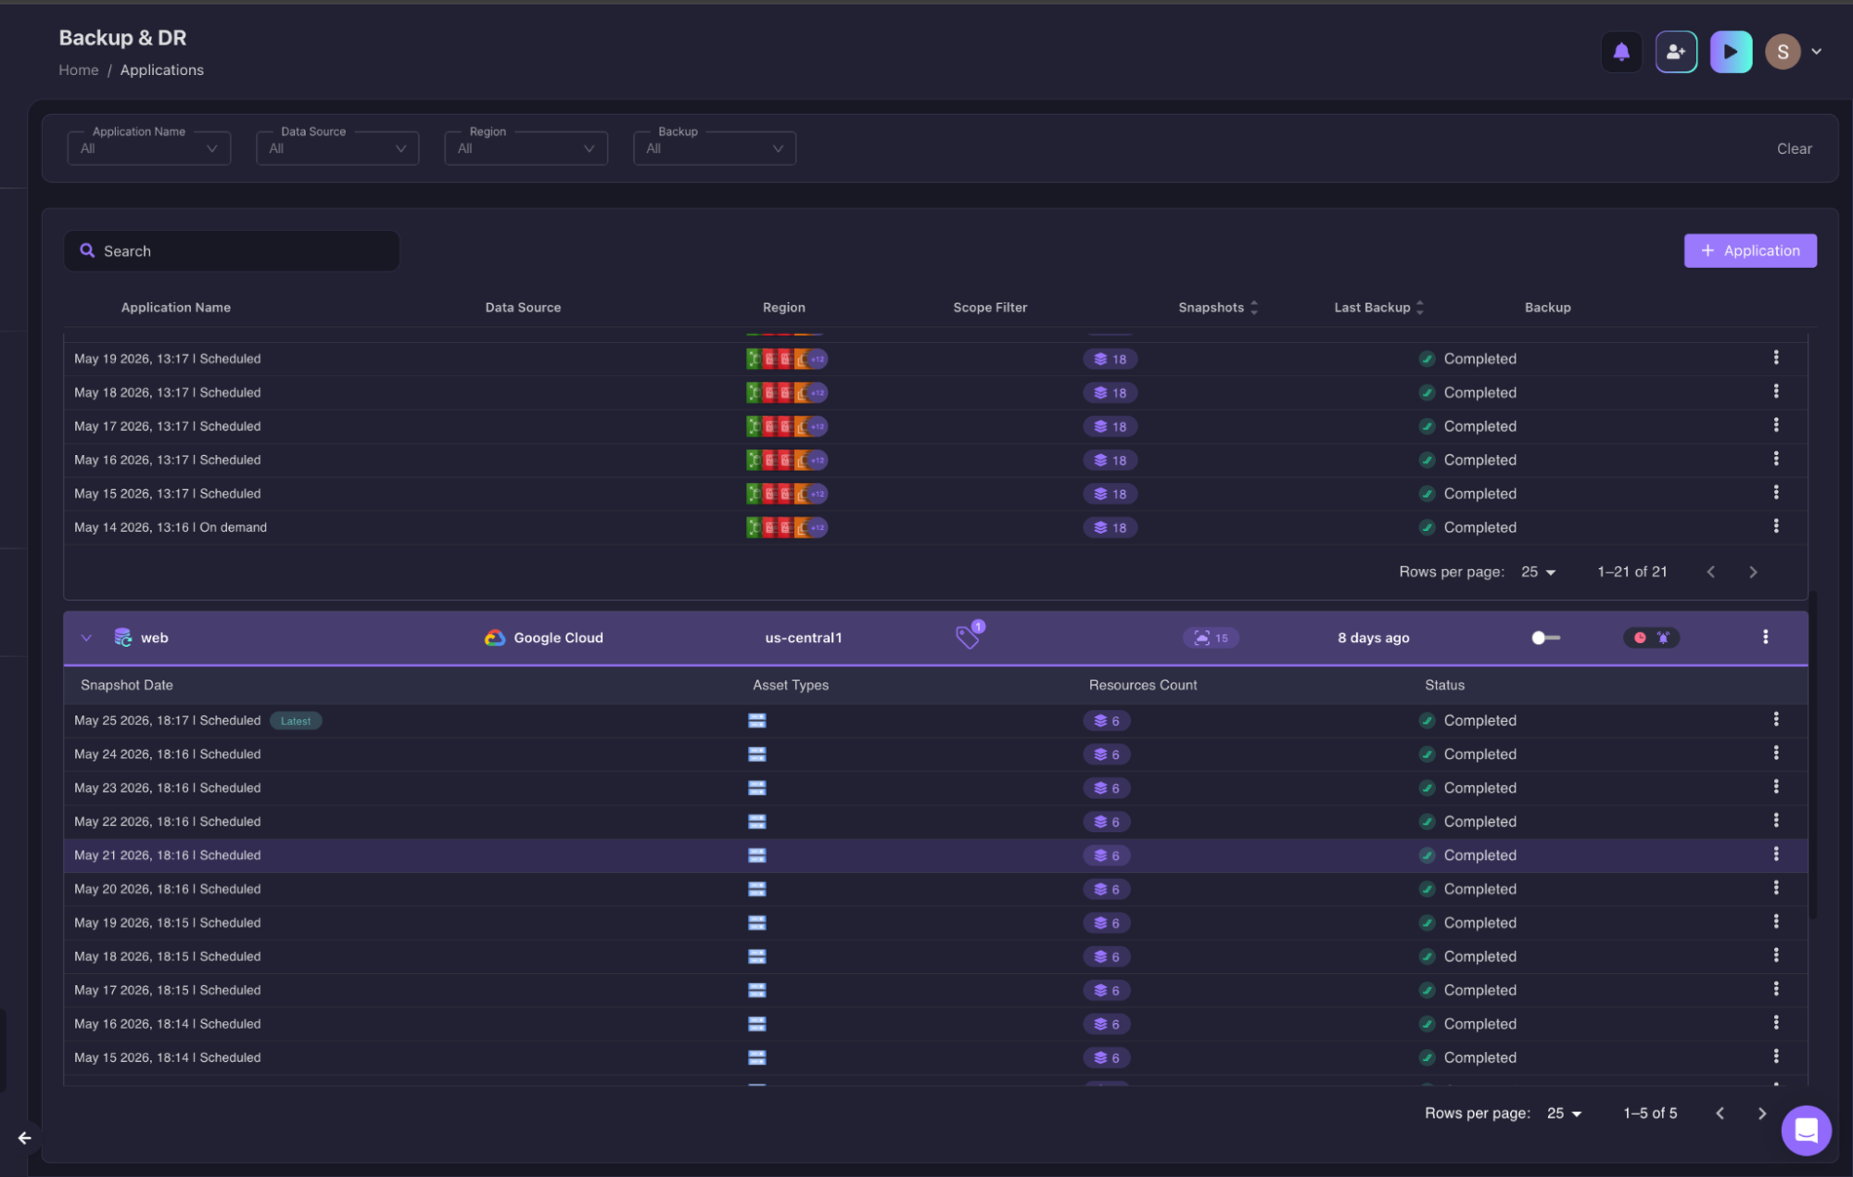The width and height of the screenshot is (1853, 1177).
Task: Click asset type icons for May 17 13:17 snapshot
Action: click(787, 426)
